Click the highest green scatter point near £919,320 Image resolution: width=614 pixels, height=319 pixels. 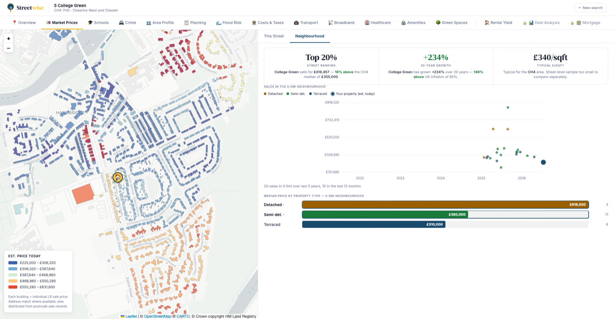click(508, 107)
